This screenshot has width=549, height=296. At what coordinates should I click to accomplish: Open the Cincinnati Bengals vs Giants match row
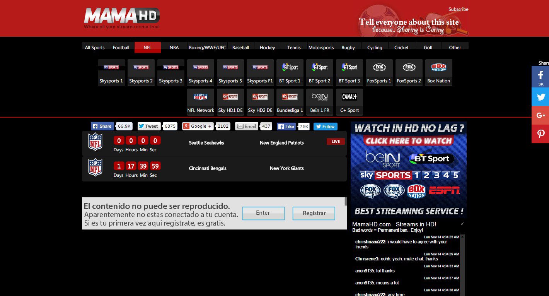(214, 169)
